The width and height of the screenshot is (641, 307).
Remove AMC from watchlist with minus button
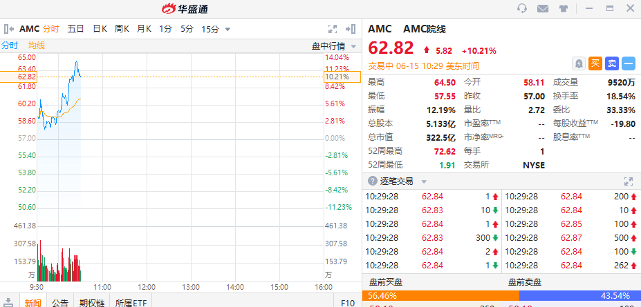[x=629, y=63]
